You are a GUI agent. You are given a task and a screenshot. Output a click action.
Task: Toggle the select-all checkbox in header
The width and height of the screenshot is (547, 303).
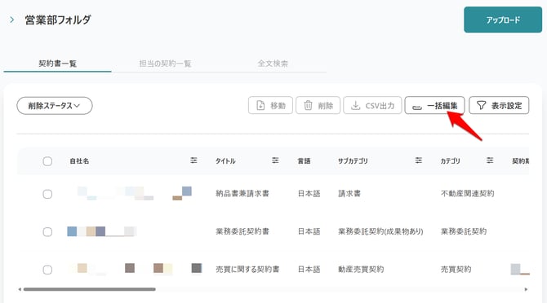47,161
